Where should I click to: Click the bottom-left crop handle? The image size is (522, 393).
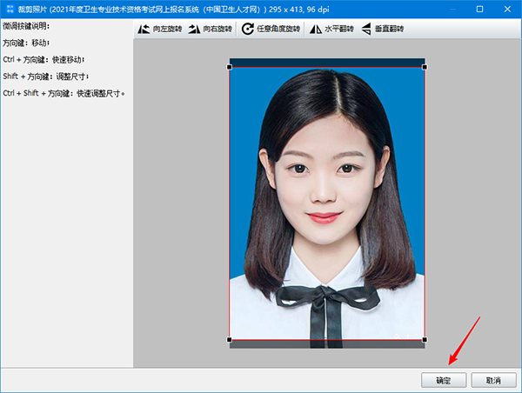tap(230, 339)
